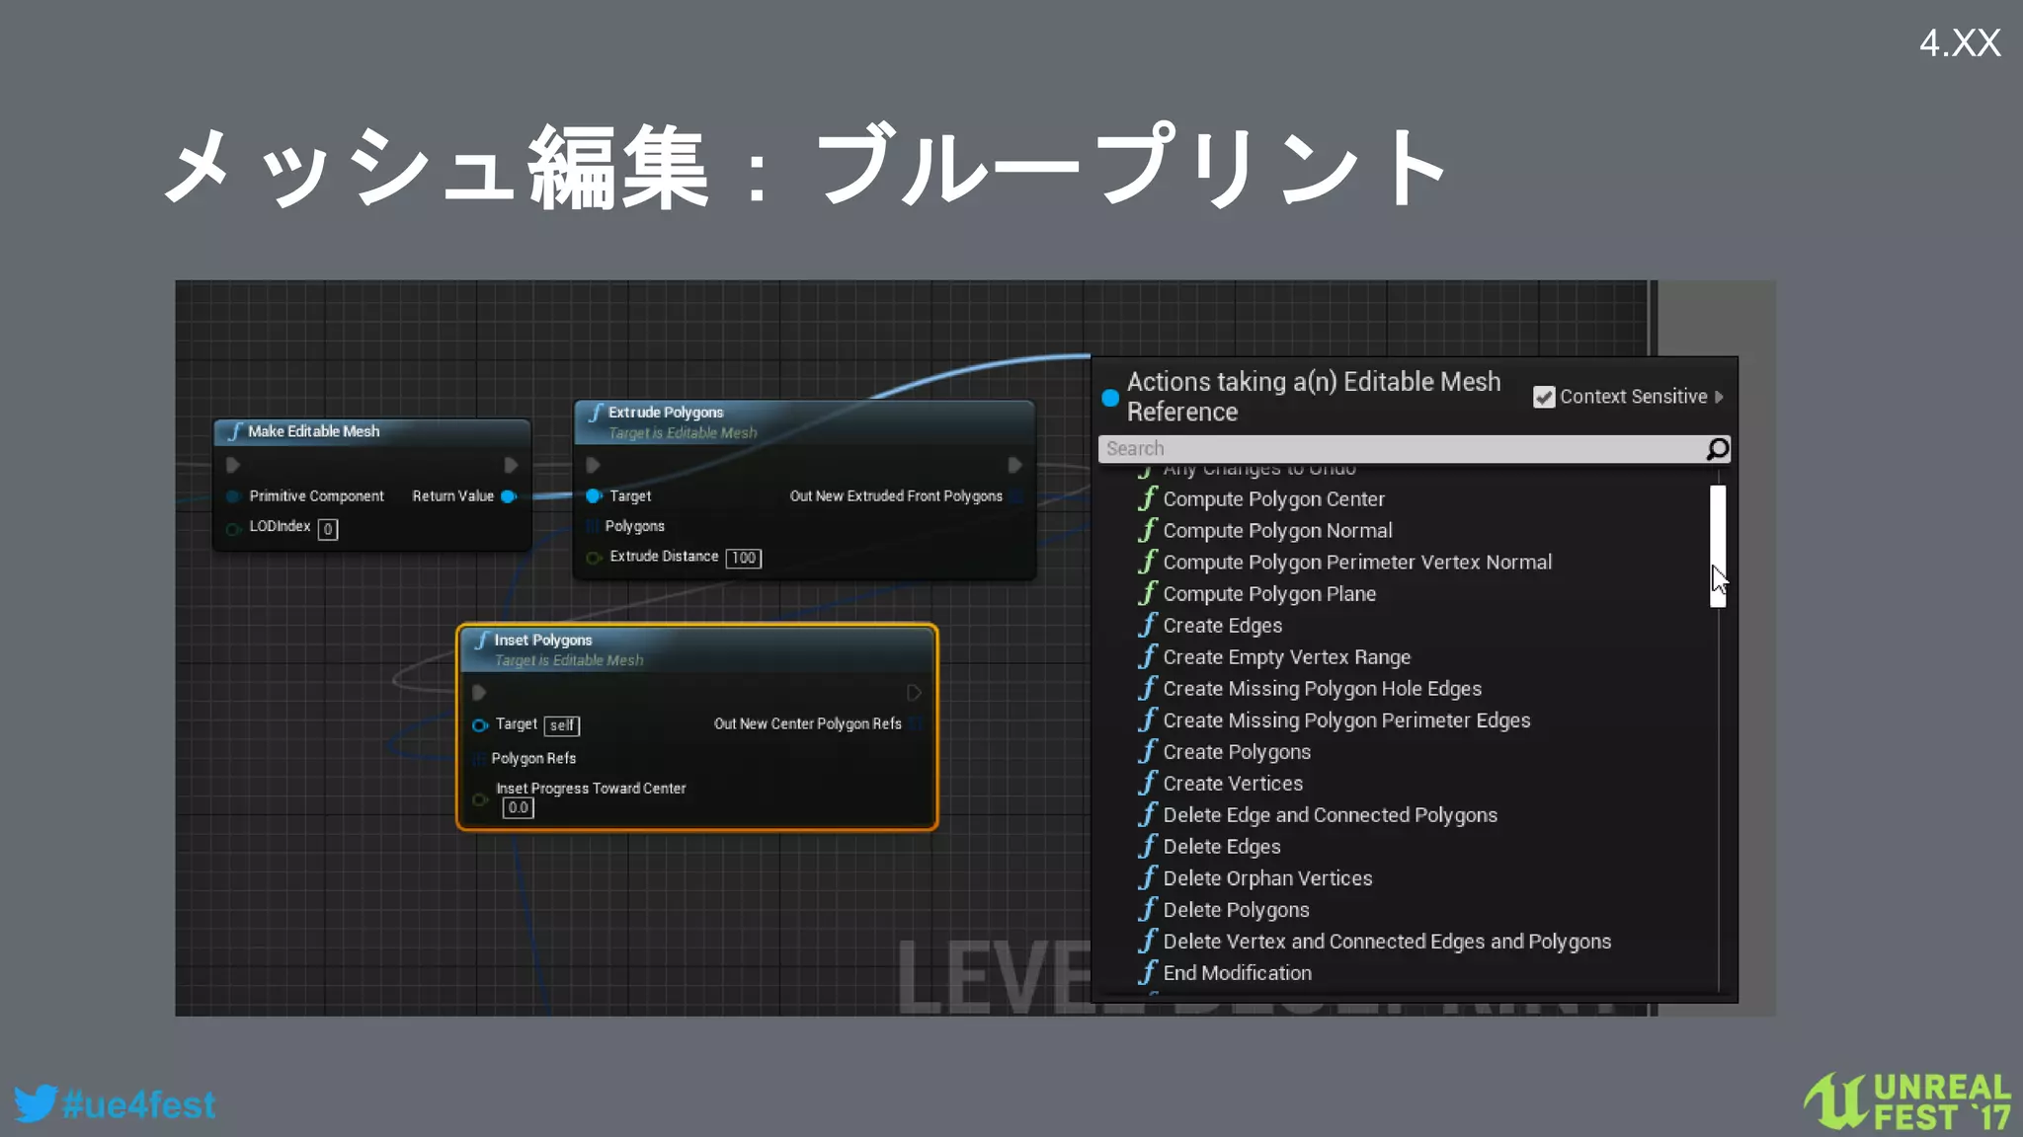Click the Inset Progress value field
Image resolution: width=2023 pixels, height=1137 pixels.
[x=518, y=807]
